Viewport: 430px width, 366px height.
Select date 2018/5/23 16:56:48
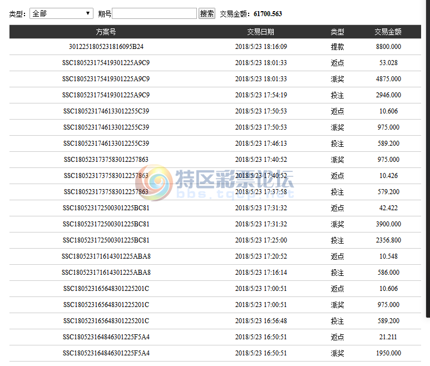261,321
